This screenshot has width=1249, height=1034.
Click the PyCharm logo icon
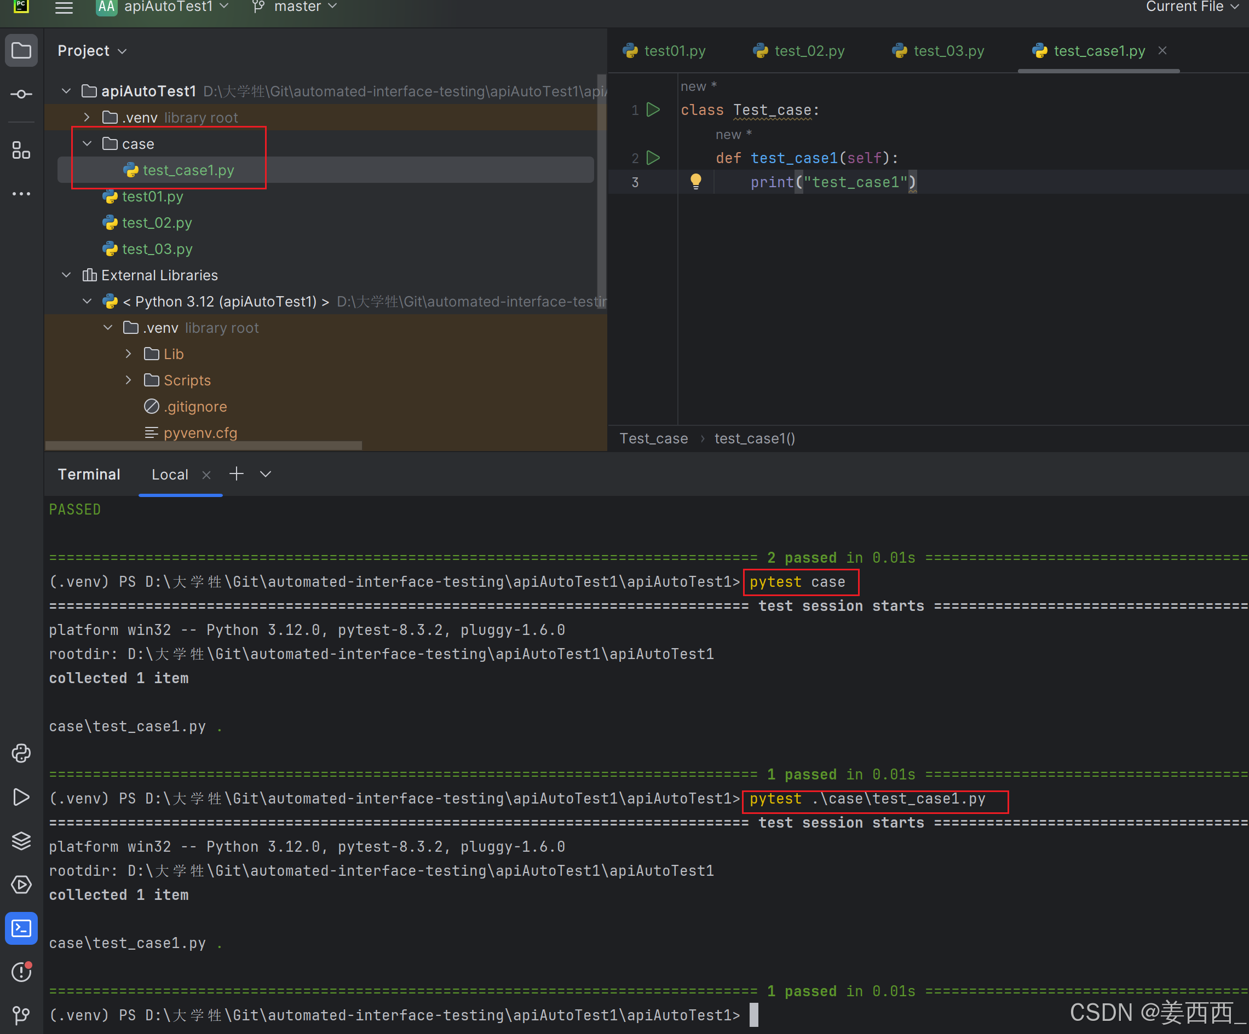point(21,7)
